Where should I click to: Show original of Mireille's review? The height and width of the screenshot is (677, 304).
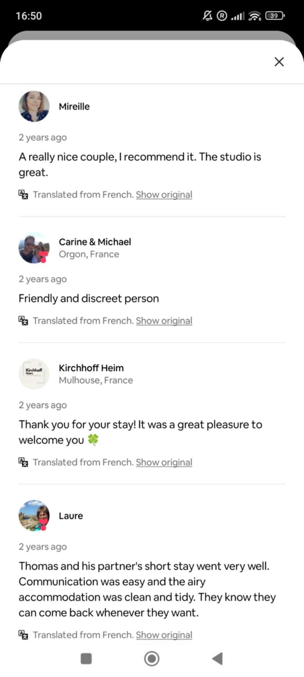pos(164,194)
